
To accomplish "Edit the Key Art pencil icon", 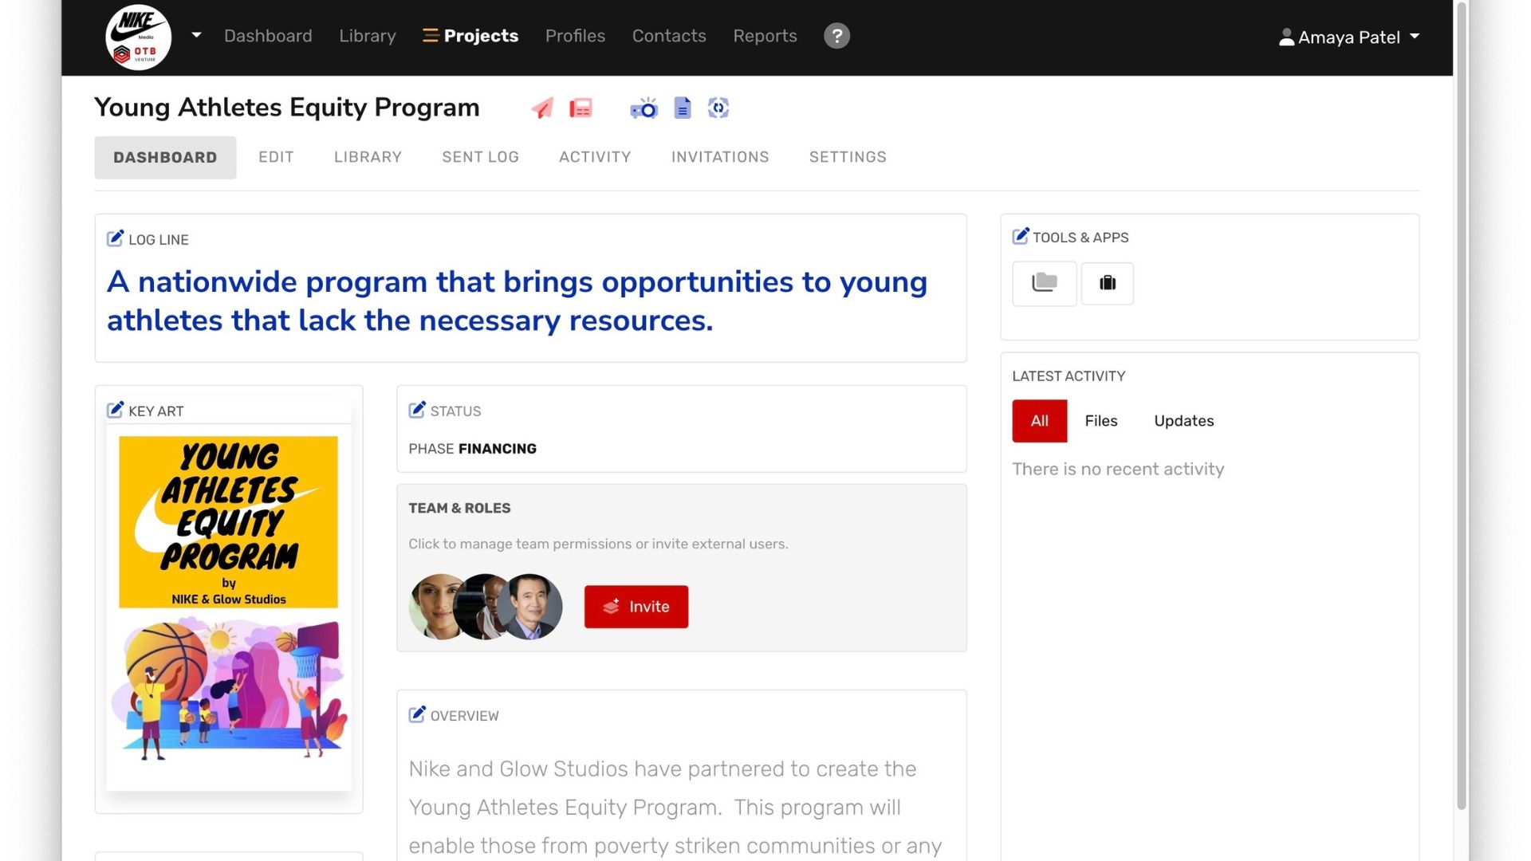I will coord(115,410).
